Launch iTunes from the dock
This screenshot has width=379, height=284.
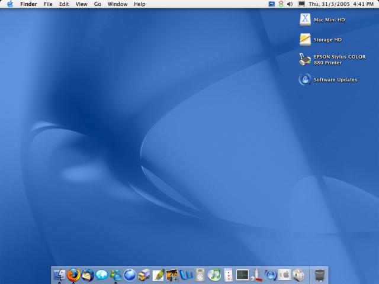[214, 275]
